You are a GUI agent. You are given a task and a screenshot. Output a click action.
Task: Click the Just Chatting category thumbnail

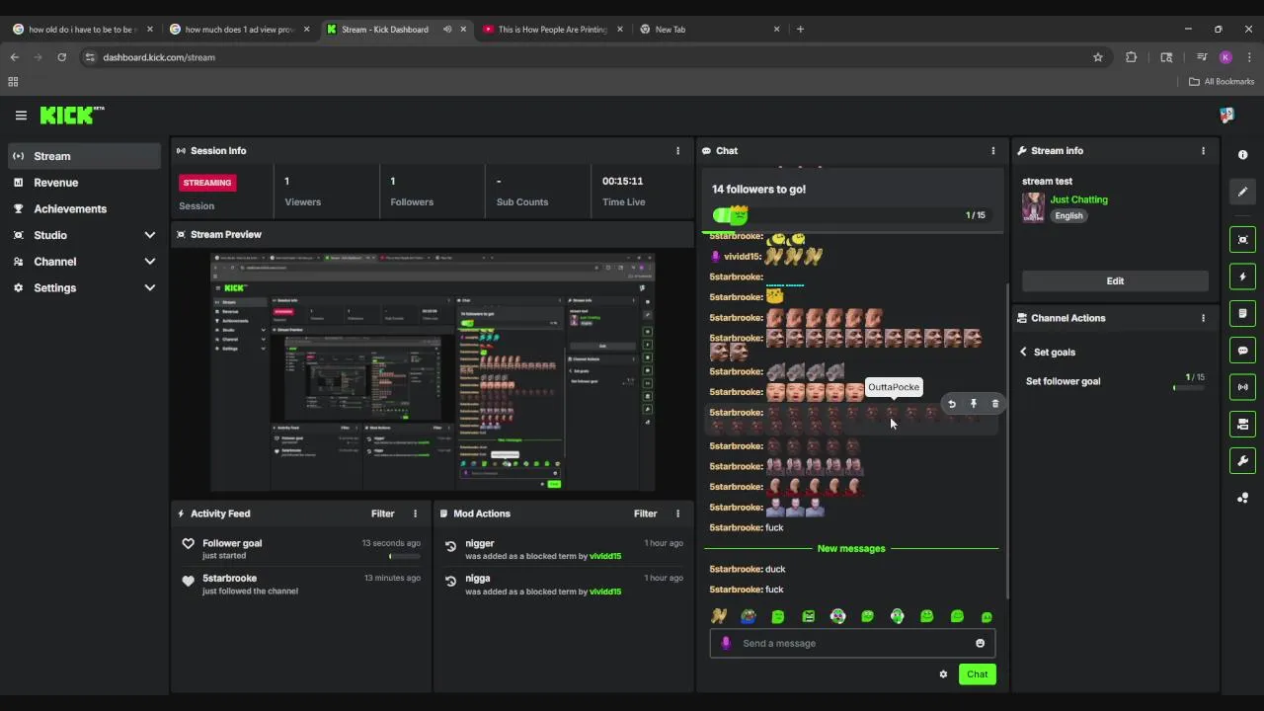(1033, 207)
